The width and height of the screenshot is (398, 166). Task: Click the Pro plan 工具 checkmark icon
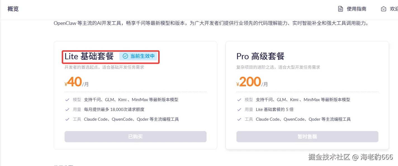click(239, 119)
